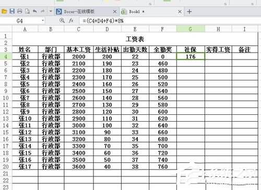Close the Docer templates tab
The image size is (261, 190).
pyautogui.click(x=115, y=11)
